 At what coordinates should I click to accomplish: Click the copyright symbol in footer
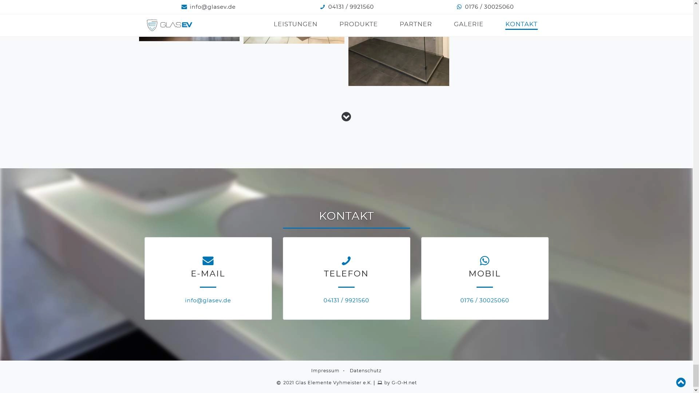coord(279,383)
